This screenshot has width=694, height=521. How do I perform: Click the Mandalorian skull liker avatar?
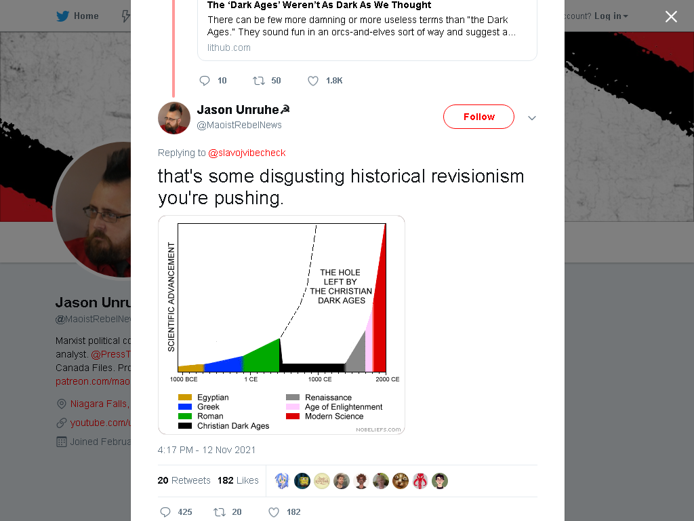point(420,481)
